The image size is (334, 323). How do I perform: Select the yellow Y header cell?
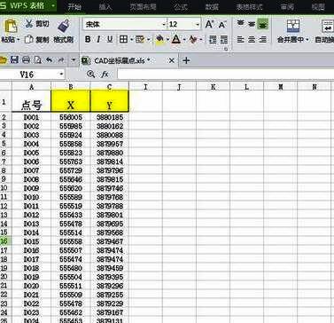click(110, 101)
